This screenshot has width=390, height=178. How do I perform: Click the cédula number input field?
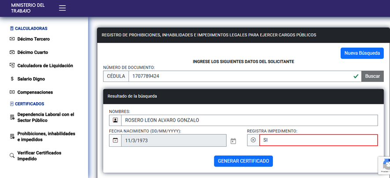coord(240,76)
